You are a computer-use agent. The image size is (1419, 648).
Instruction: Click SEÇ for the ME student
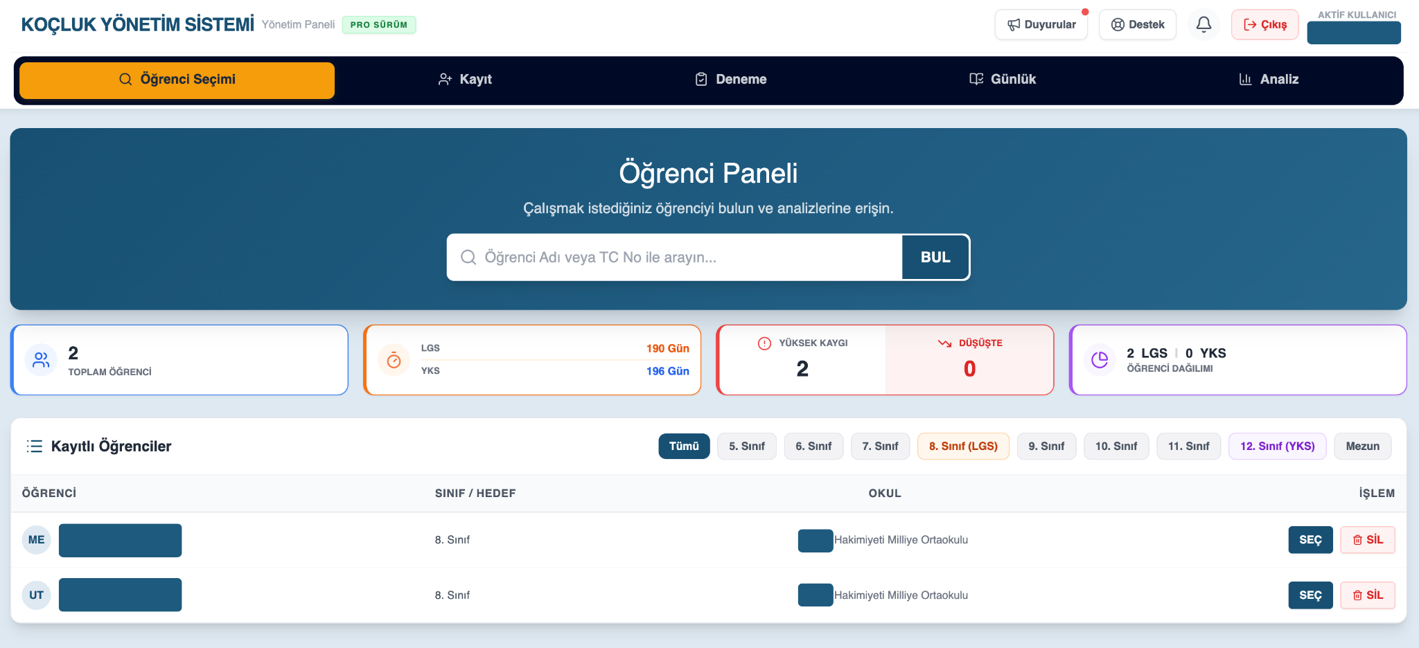click(x=1310, y=540)
